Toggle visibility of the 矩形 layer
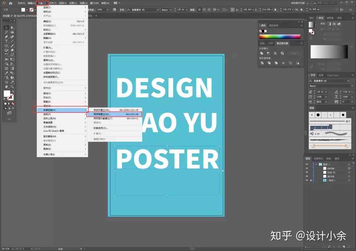This screenshot has width=356, height=251. point(307,180)
